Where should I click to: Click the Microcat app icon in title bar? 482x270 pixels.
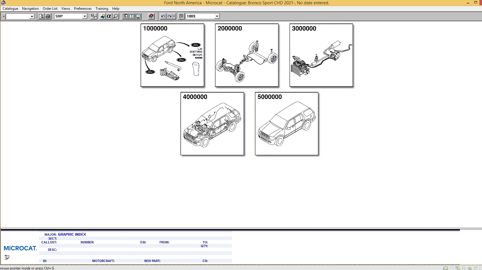point(3,3)
